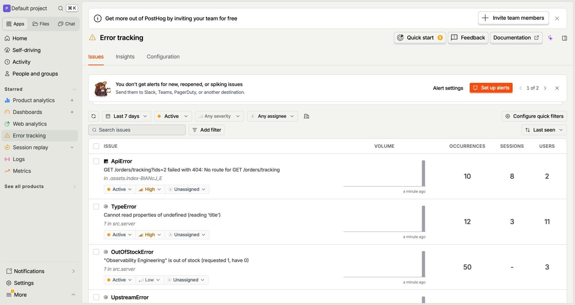This screenshot has width=575, height=305.
Task: Click the Set up alerts button
Action: pyautogui.click(x=491, y=88)
